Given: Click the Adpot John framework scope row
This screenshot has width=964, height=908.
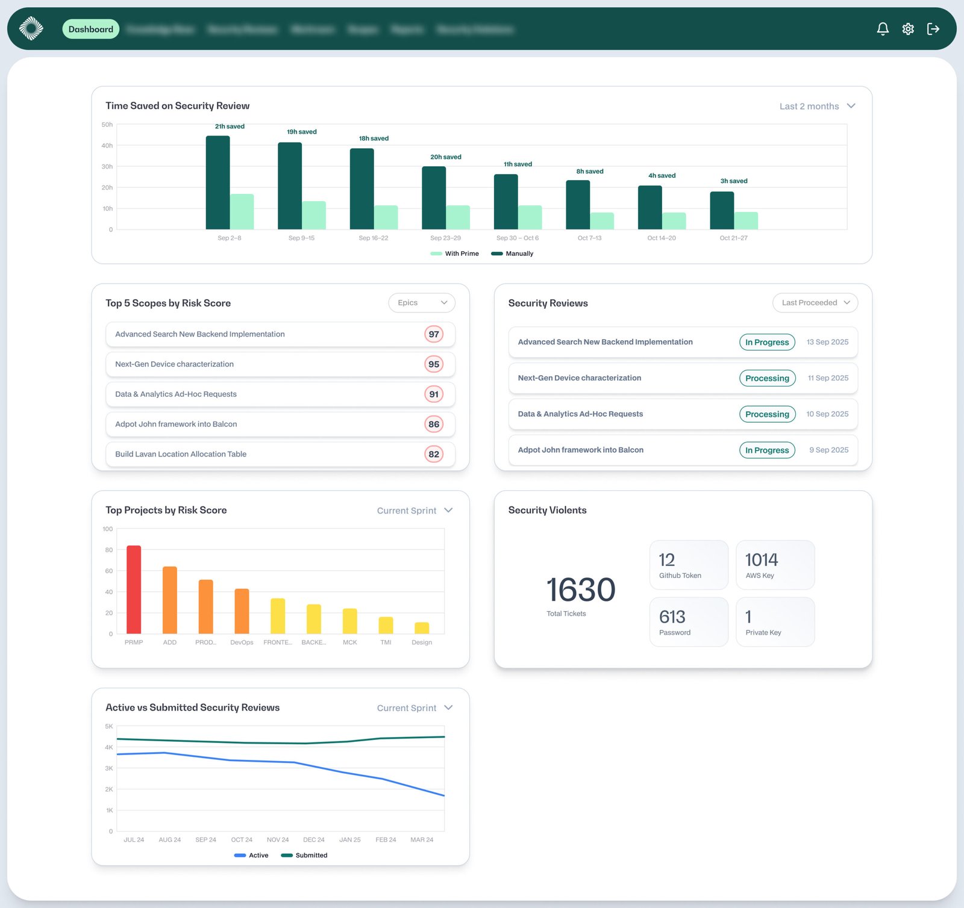Looking at the screenshot, I should (280, 424).
